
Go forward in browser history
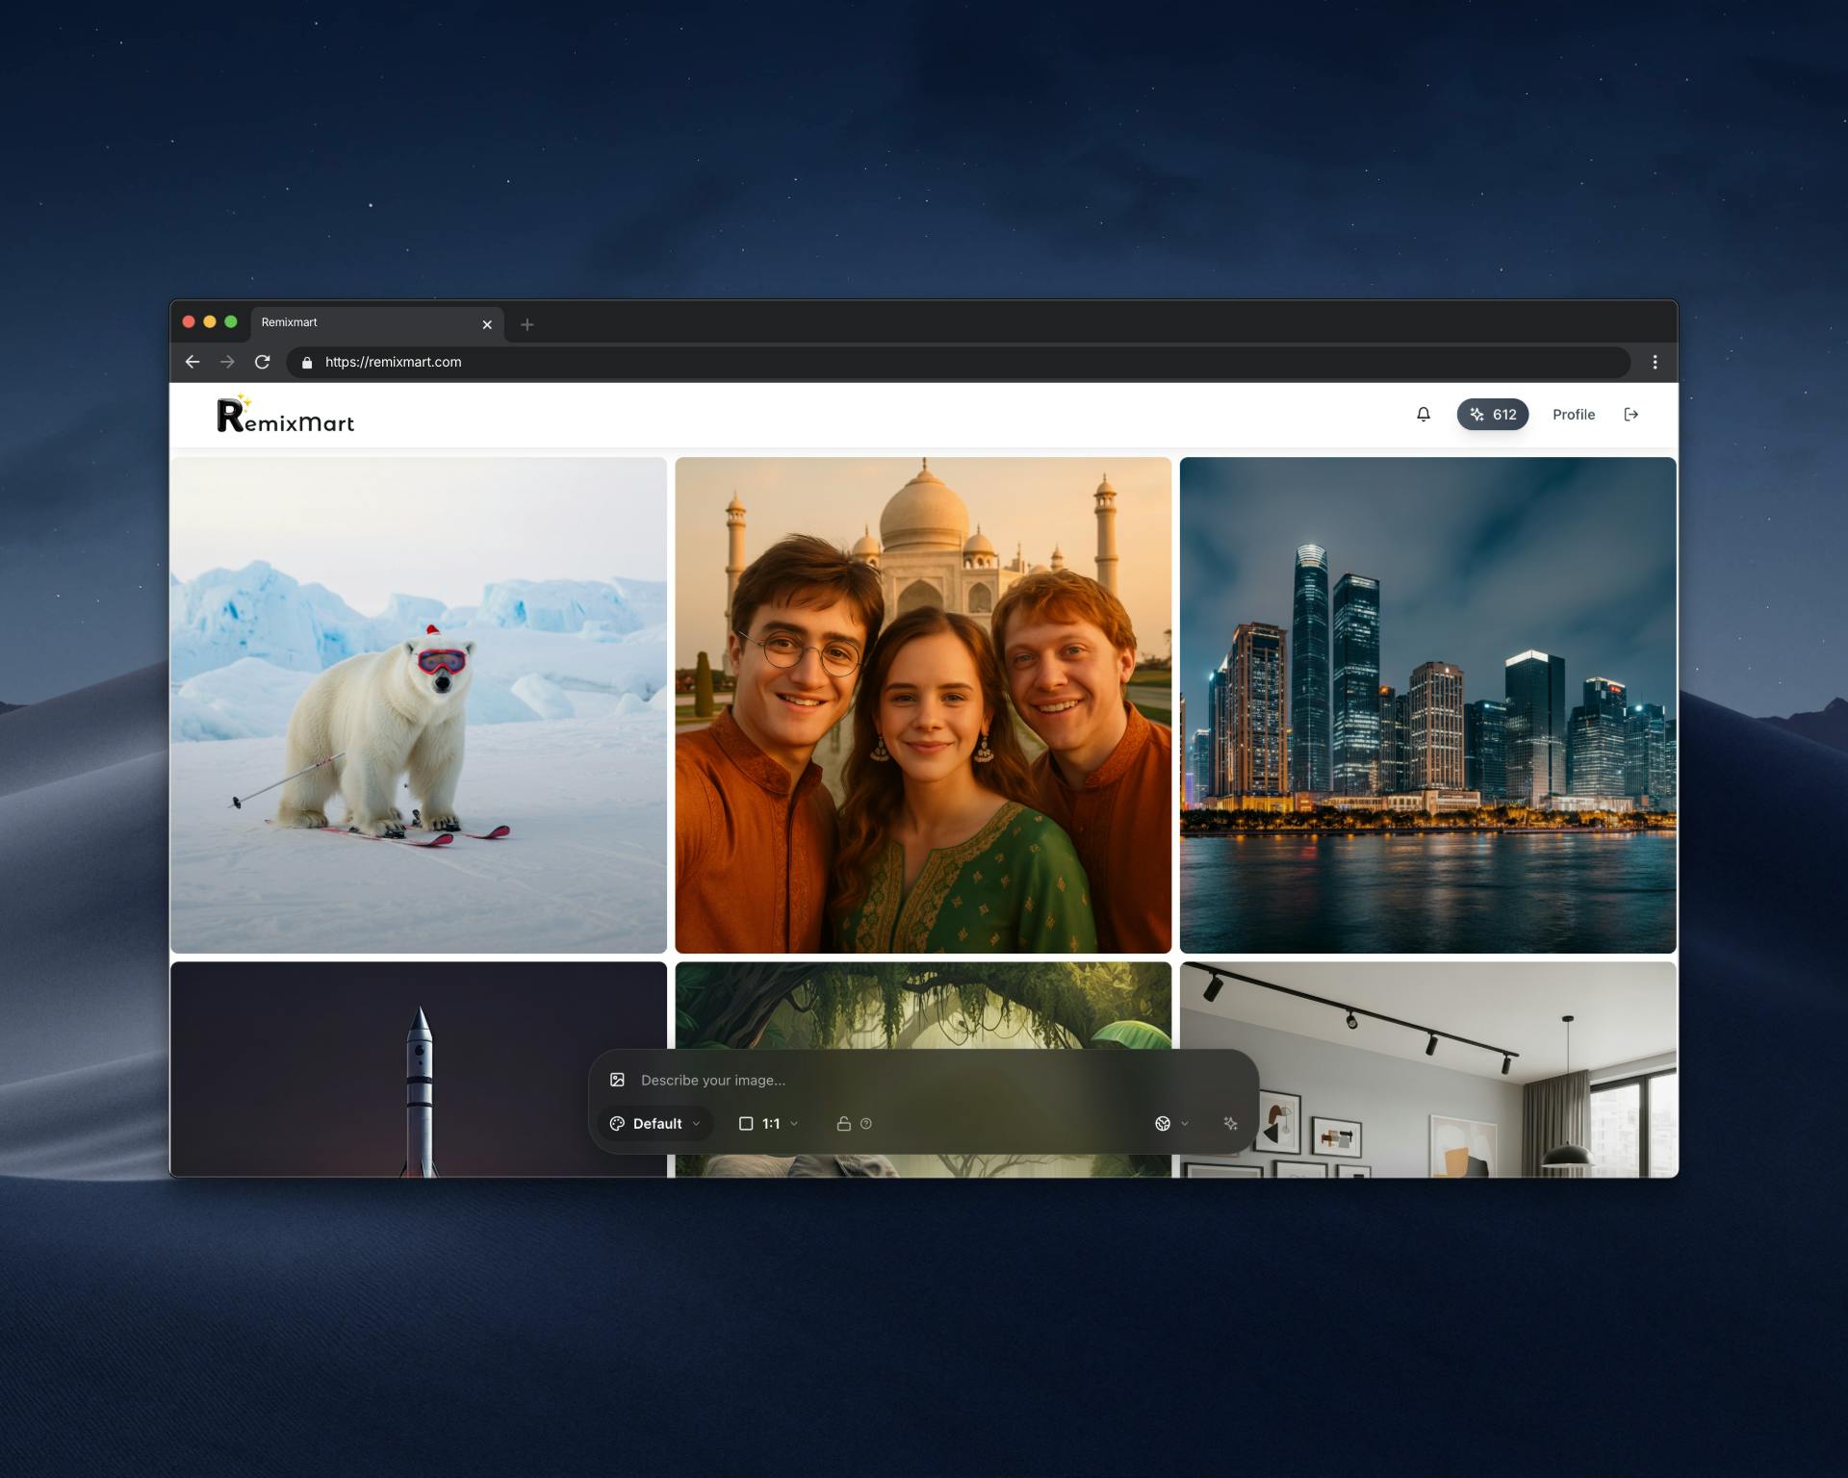coord(227,362)
